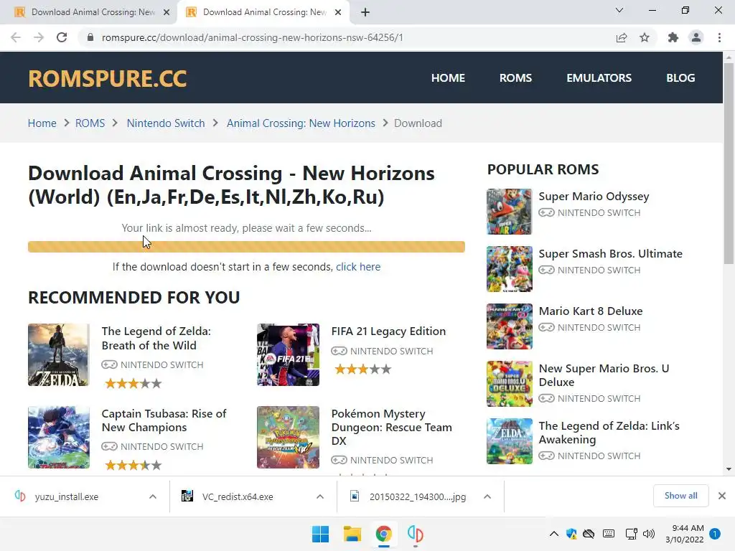Click the address bar URL

click(253, 37)
